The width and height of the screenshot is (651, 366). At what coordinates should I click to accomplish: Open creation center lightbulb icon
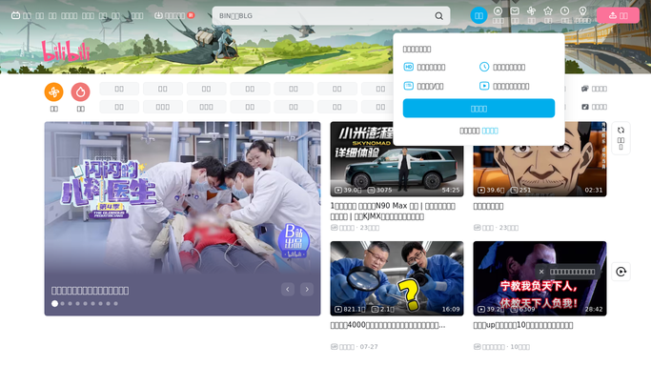click(582, 11)
